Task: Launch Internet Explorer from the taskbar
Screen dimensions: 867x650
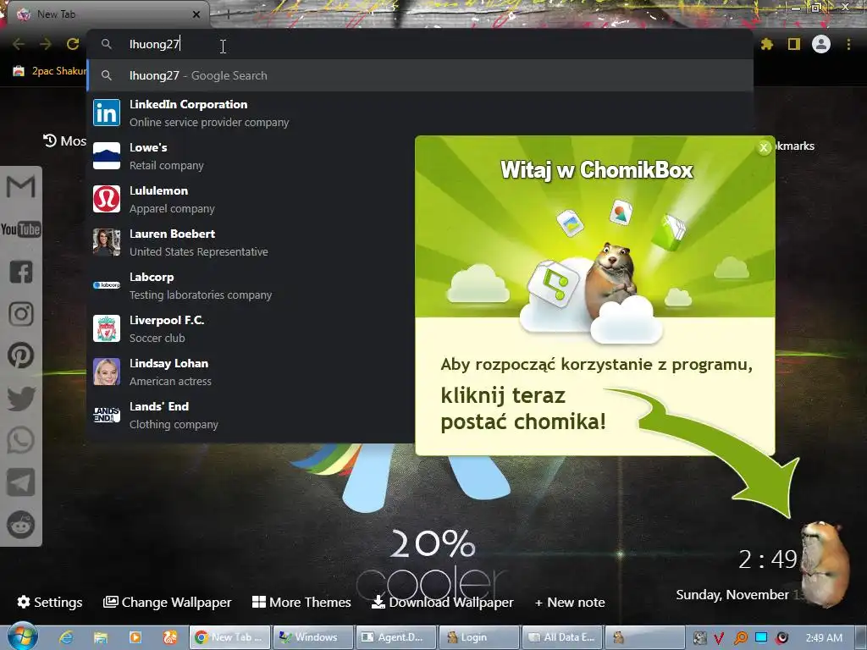Action: coord(66,637)
